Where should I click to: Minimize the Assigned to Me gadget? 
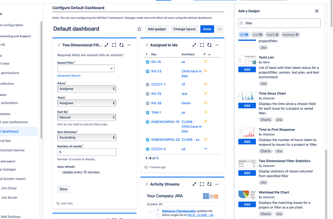[194, 45]
